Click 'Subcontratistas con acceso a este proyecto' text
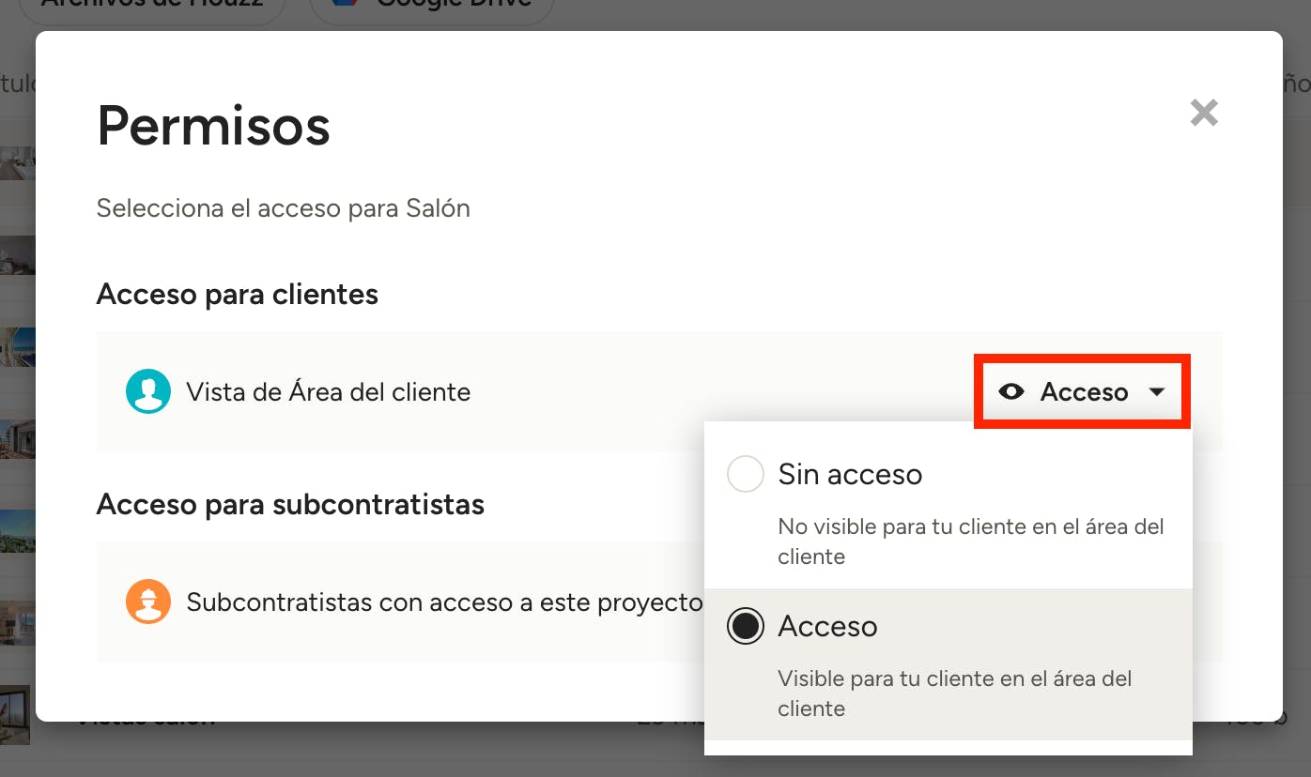 (444, 602)
